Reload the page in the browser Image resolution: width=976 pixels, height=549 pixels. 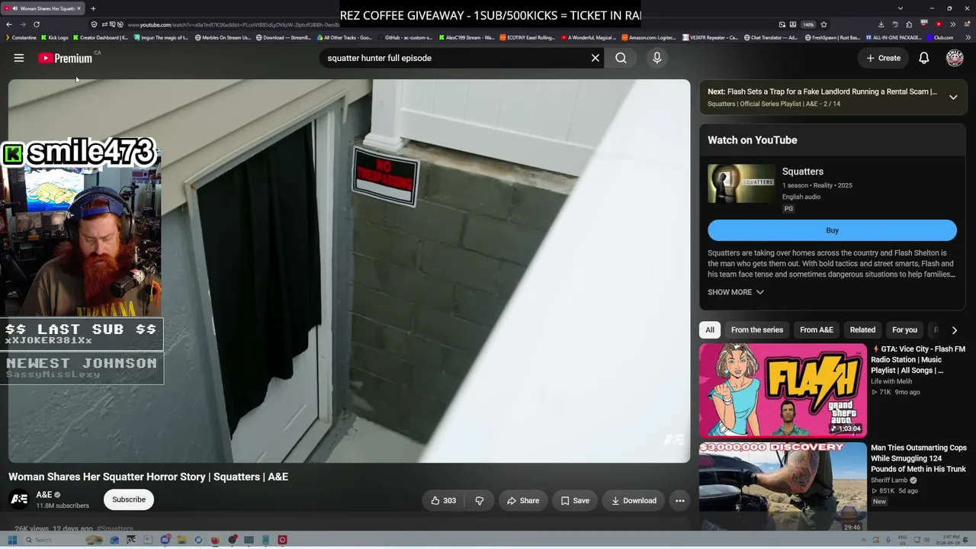(36, 24)
